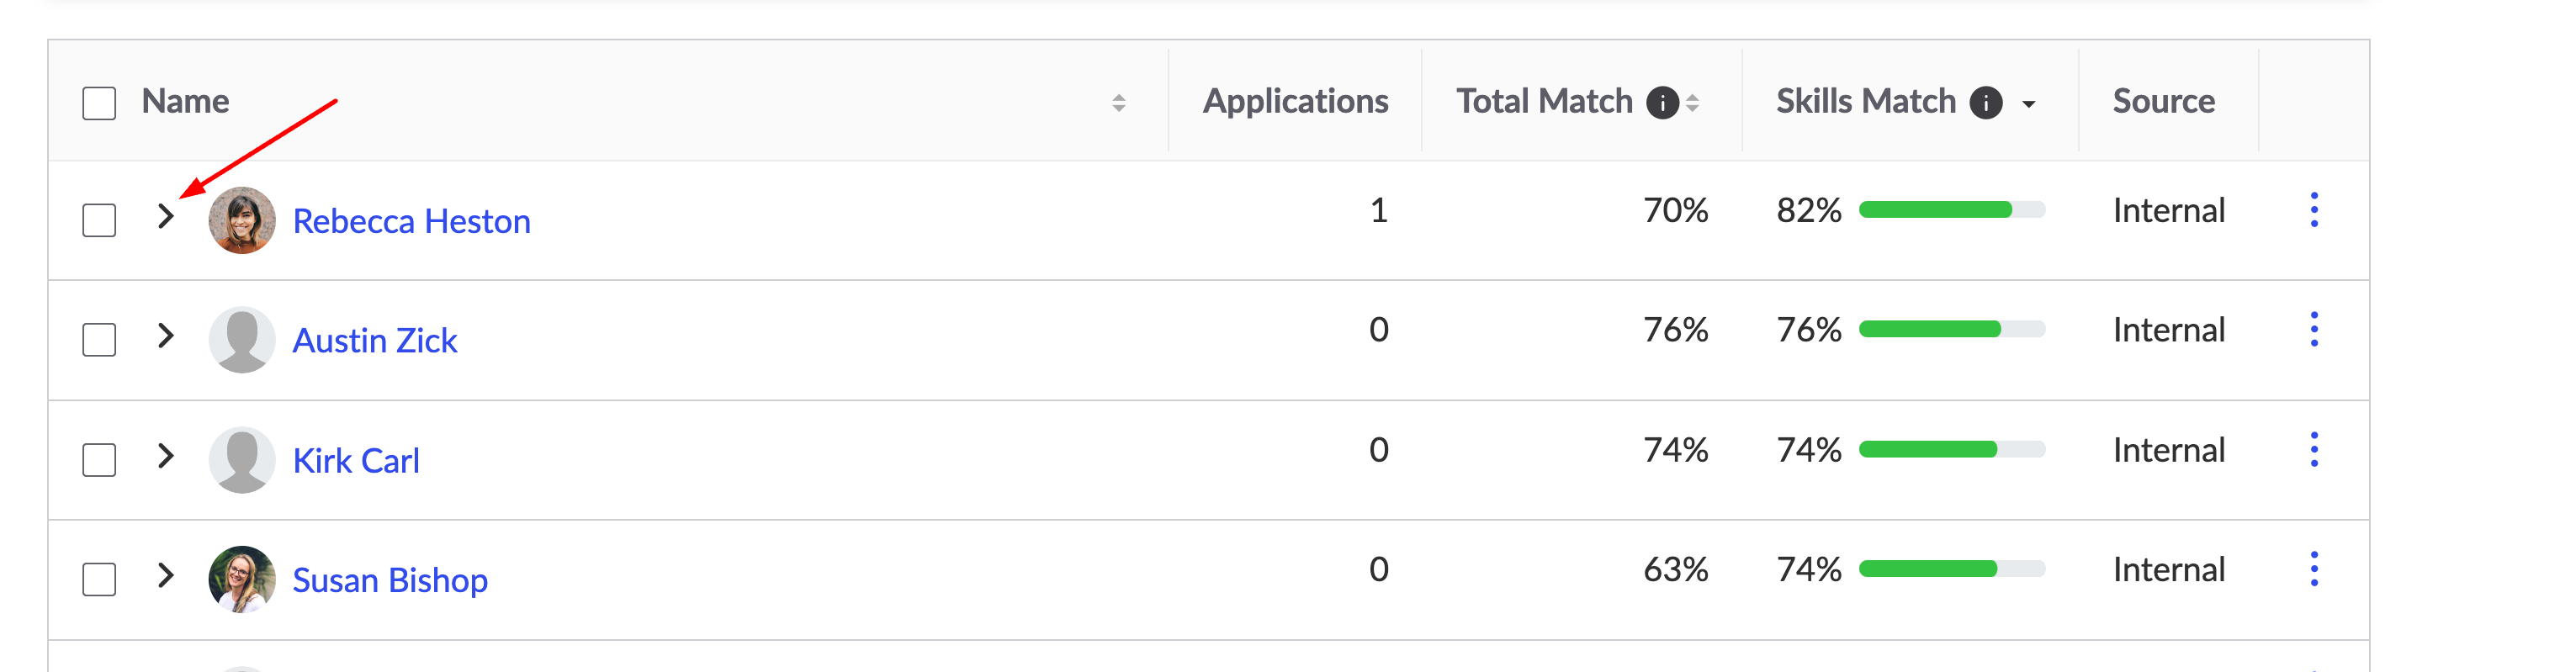Expand Rebecca Heston's row details
This screenshot has width=2576, height=672.
[166, 216]
